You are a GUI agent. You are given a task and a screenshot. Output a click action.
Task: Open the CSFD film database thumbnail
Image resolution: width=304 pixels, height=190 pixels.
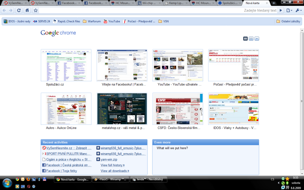click(x=178, y=109)
